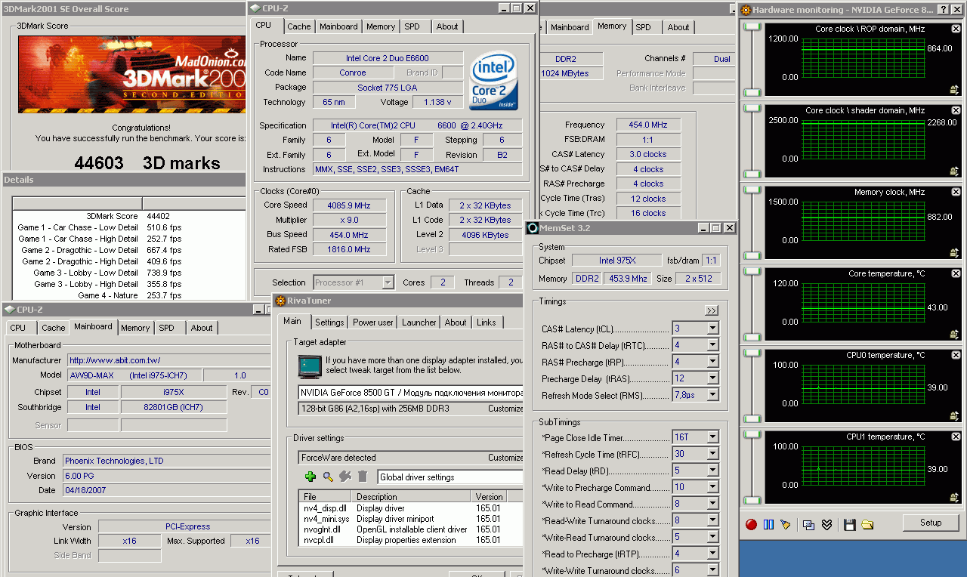Image resolution: width=967 pixels, height=577 pixels.
Task: Close the Core temperature graph
Action: (956, 273)
